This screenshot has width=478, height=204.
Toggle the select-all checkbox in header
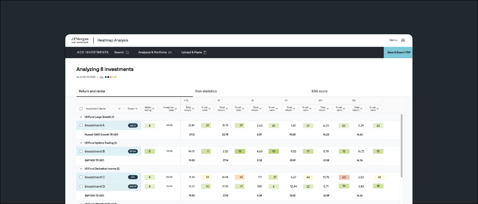tap(81, 109)
